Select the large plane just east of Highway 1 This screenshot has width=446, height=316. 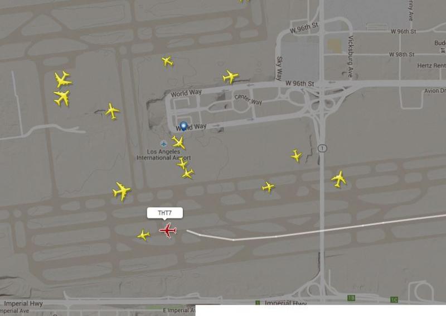[338, 179]
